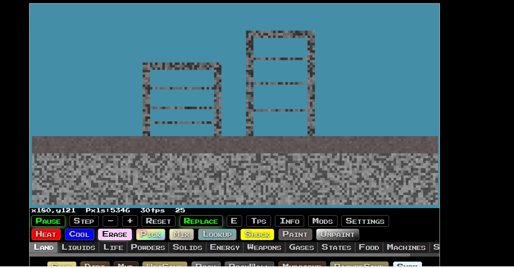
Task: Decrease brush size with minus button
Action: (110, 221)
